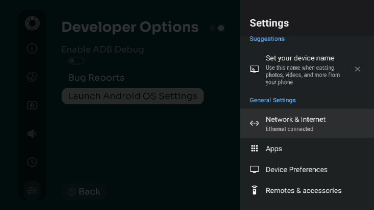Click Launch Android OS Settings
Viewport: 374px width, 210px height.
pos(132,96)
